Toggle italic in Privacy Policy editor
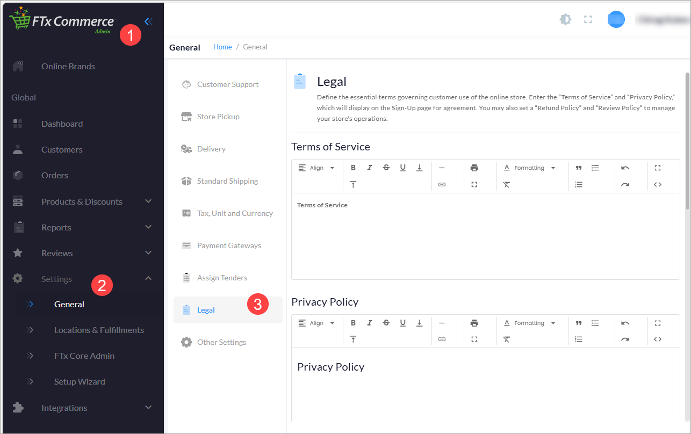Screen dimensions: 691x434 [x=370, y=323]
